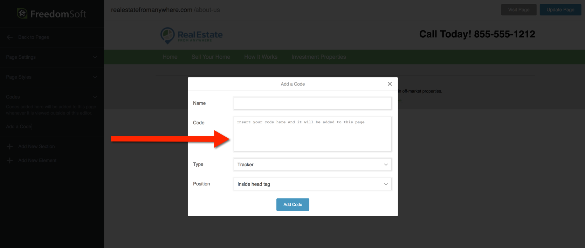The image size is (585, 248).
Task: Select Add New Section label
Action: tap(37, 147)
